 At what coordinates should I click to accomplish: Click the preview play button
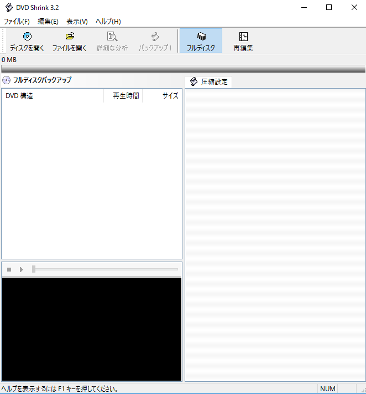[x=22, y=269]
